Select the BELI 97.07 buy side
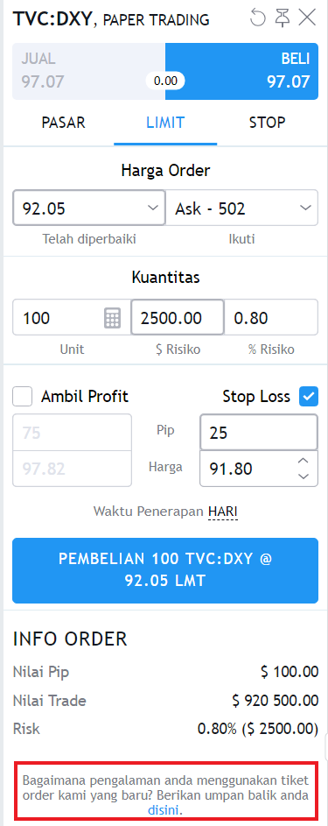The width and height of the screenshot is (328, 826). (241, 71)
